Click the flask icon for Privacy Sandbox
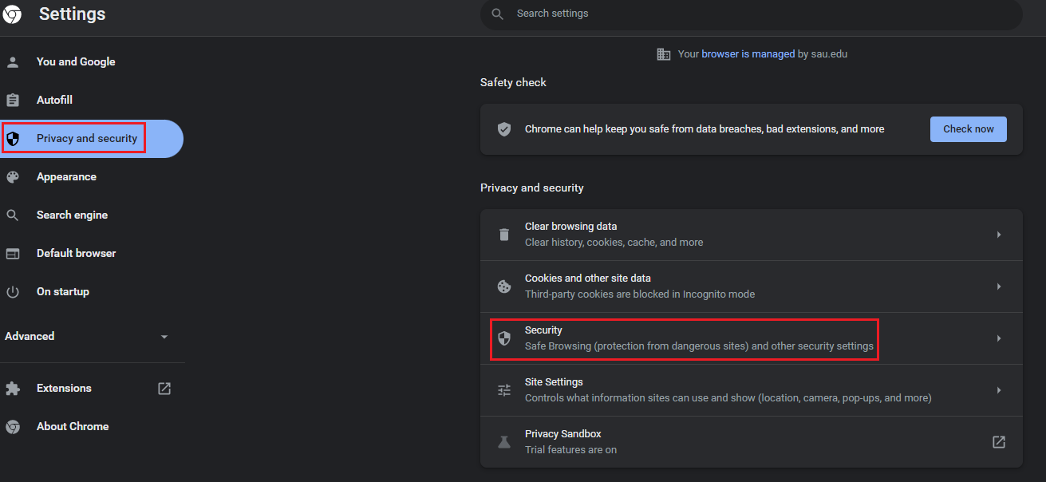1046x482 pixels. (504, 442)
